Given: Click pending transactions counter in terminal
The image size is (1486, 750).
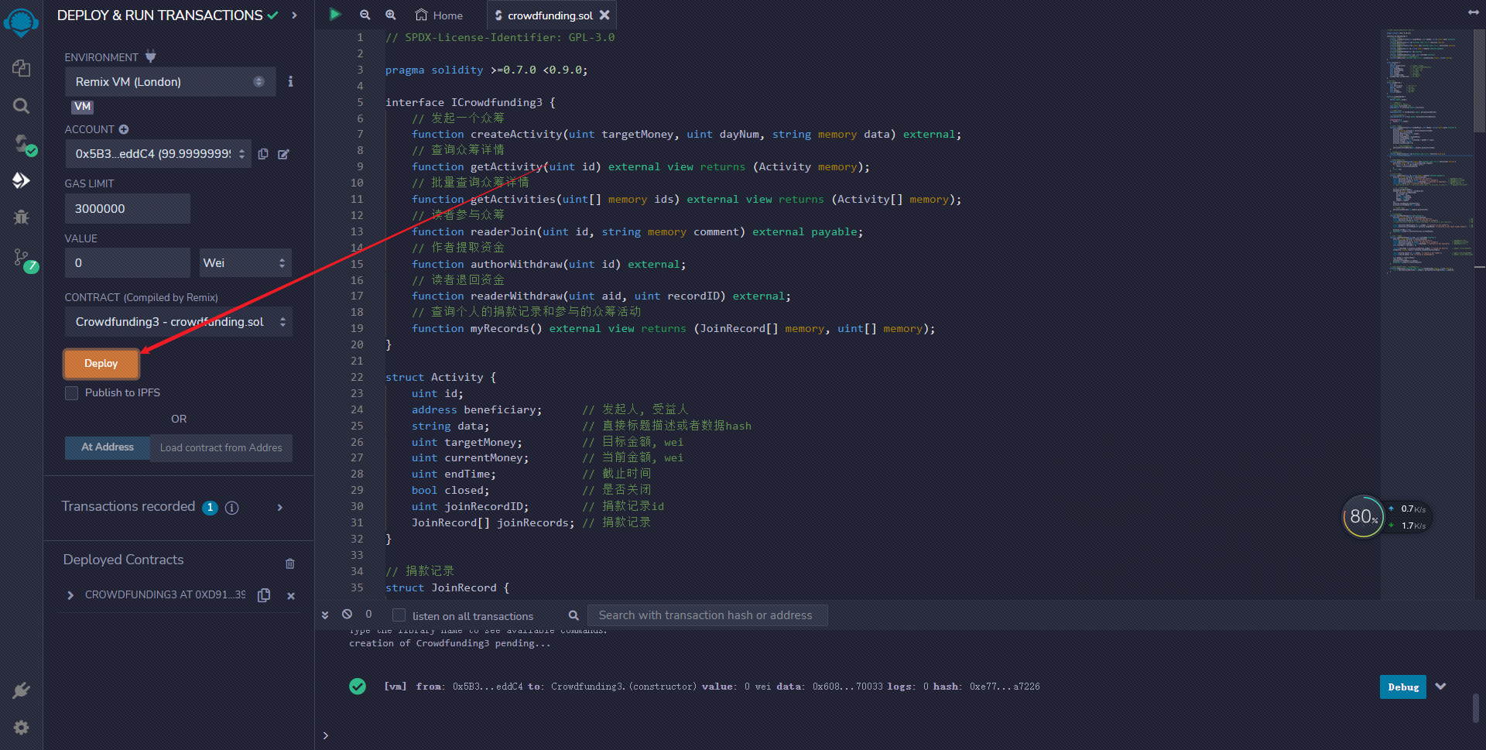Looking at the screenshot, I should (x=368, y=614).
